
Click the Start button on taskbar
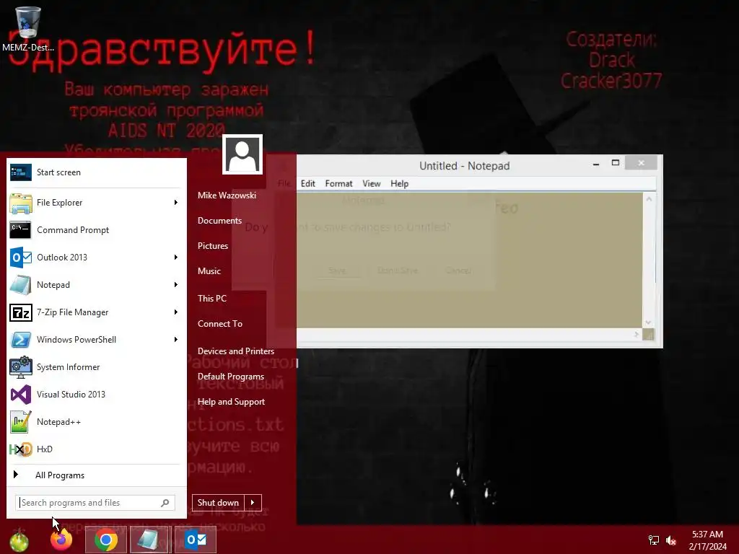19,540
